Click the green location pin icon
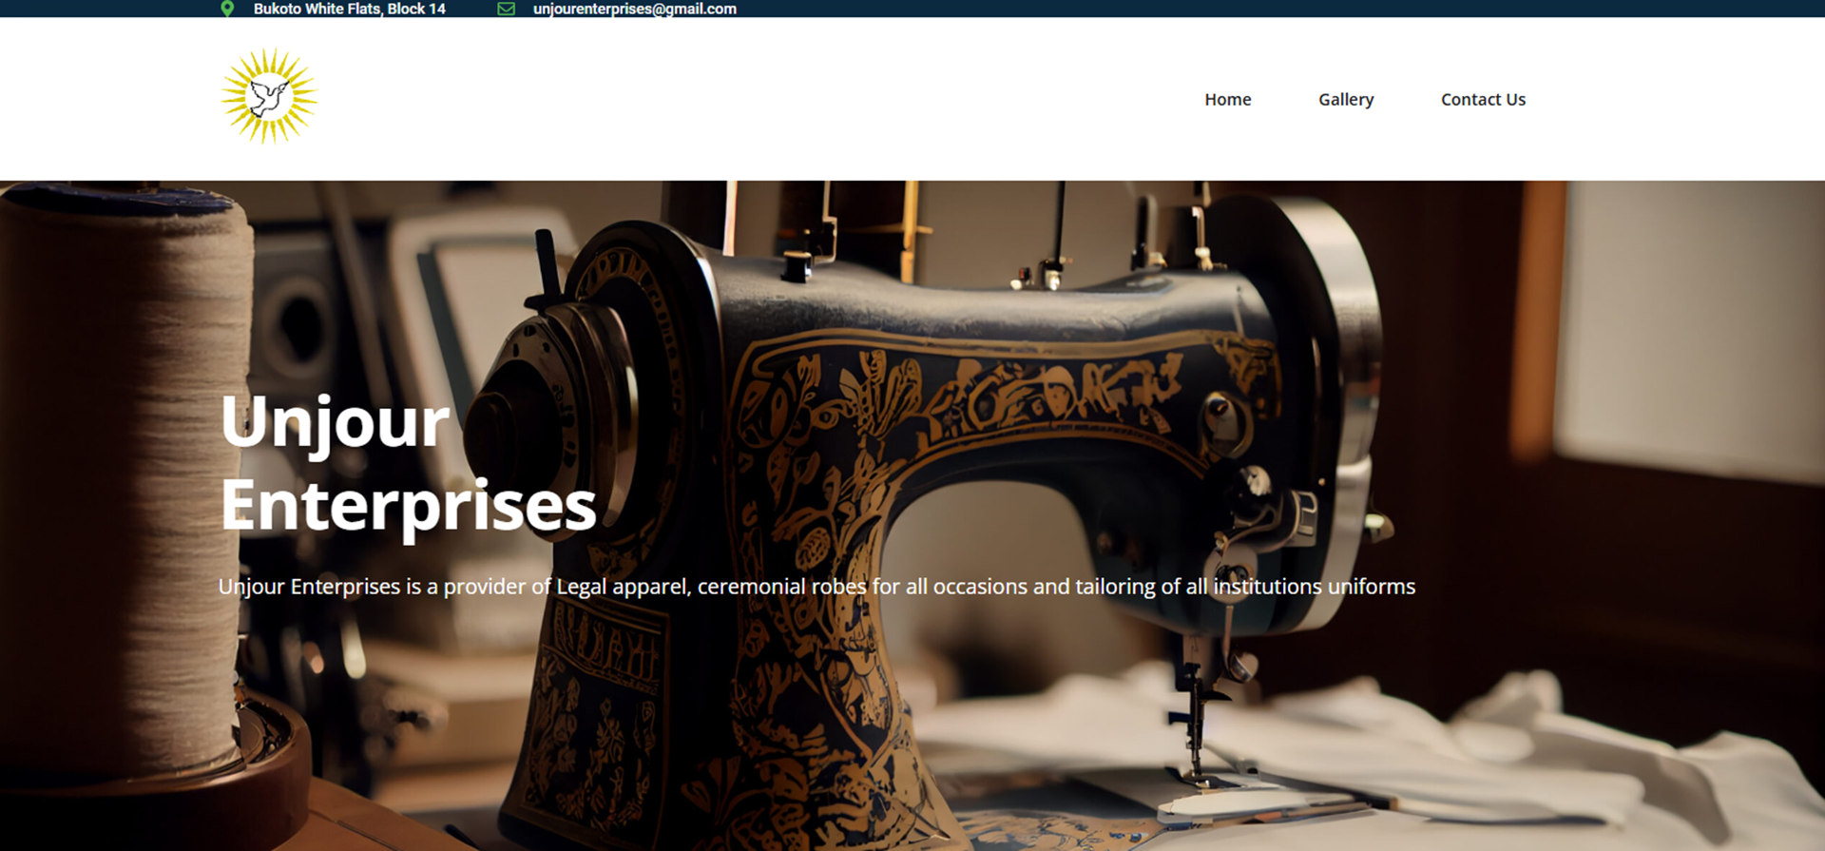The image size is (1825, 851). click(227, 9)
